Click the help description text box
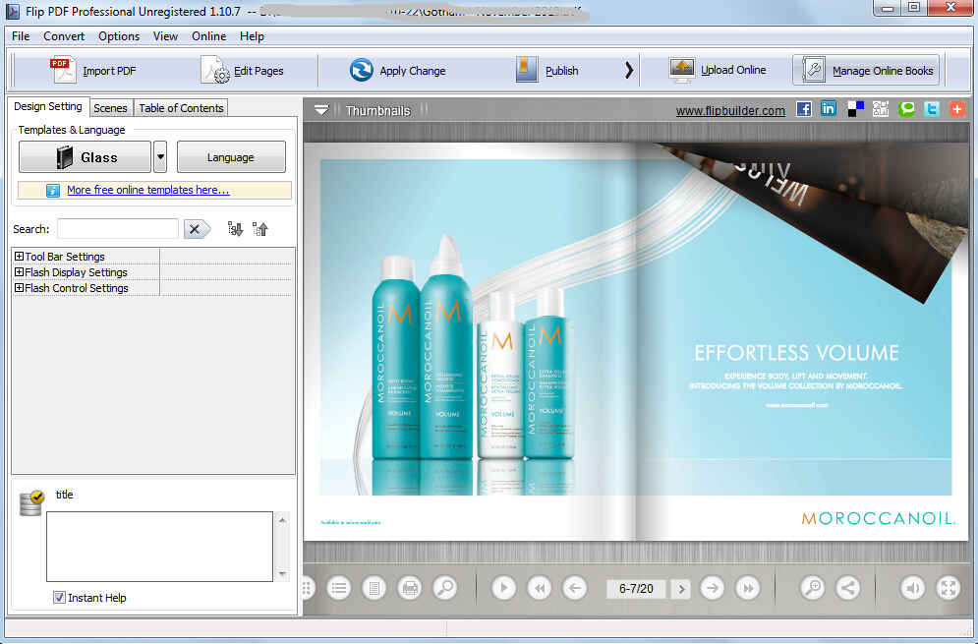 point(159,546)
